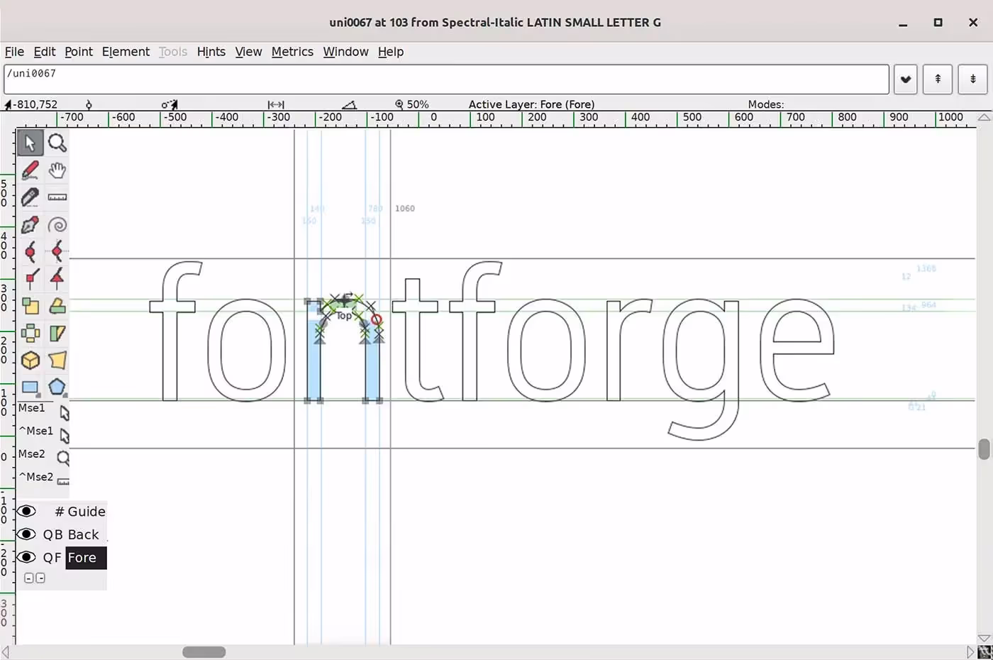Image resolution: width=993 pixels, height=660 pixels.
Task: Pick the Freehand drawing tool
Action: (30, 170)
